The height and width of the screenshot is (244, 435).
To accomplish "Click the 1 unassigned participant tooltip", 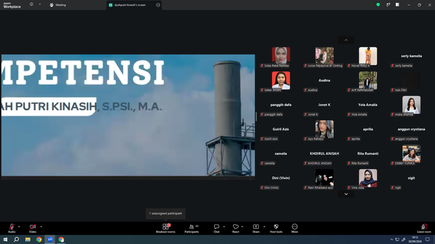I will pos(166,213).
